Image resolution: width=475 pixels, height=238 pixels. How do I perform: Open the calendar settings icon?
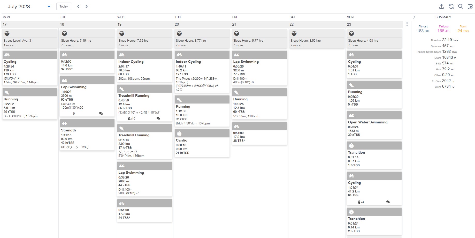[x=470, y=6]
